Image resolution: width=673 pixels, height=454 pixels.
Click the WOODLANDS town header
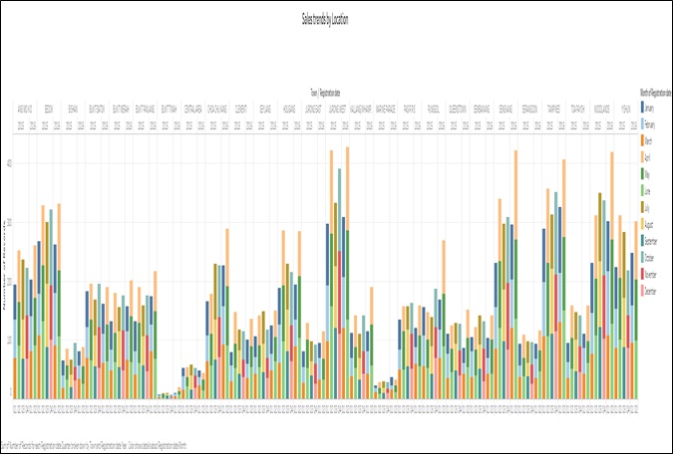click(601, 110)
